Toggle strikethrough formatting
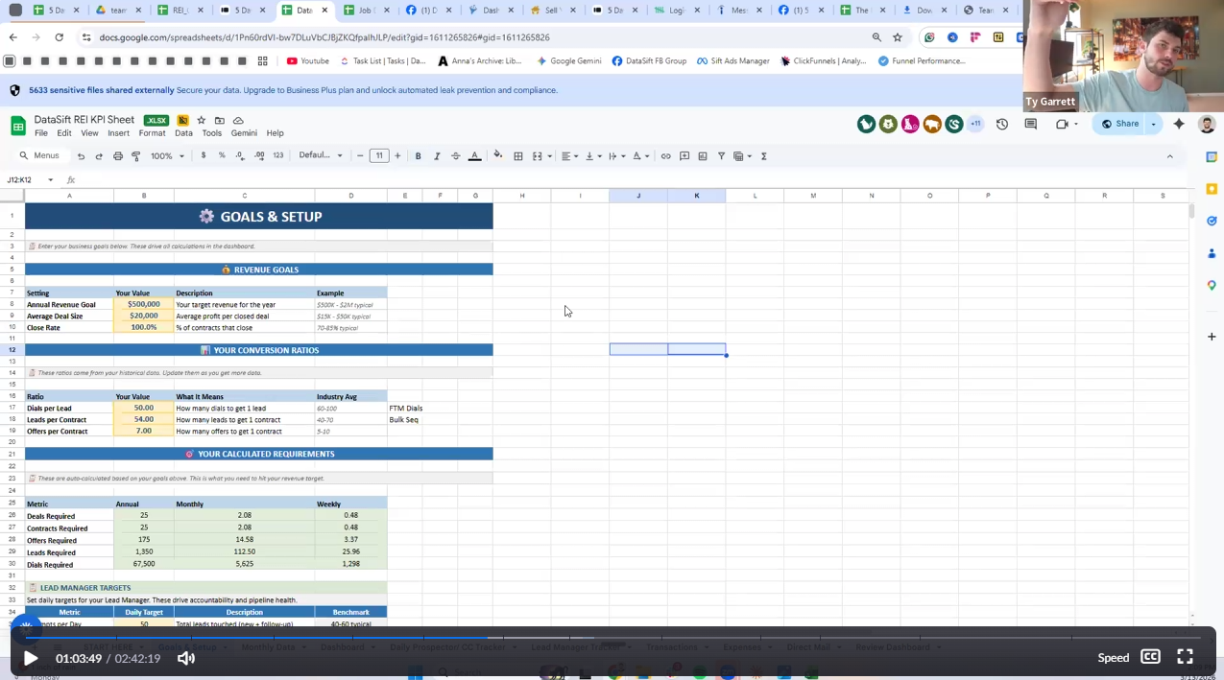This screenshot has width=1224, height=680. tap(456, 156)
